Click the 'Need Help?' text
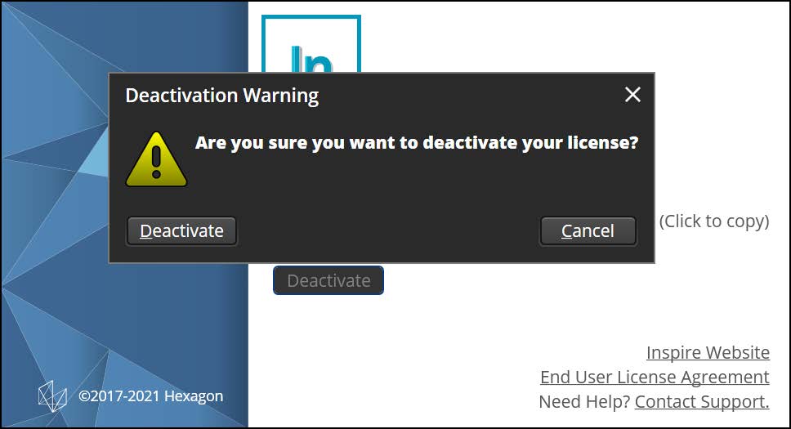The width and height of the screenshot is (791, 429). 585,402
